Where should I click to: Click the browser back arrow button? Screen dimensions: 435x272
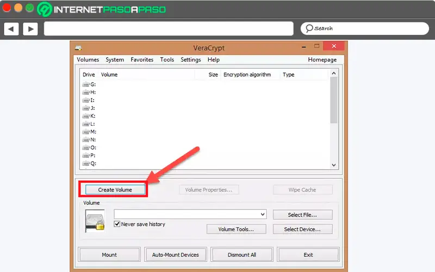pos(11,29)
